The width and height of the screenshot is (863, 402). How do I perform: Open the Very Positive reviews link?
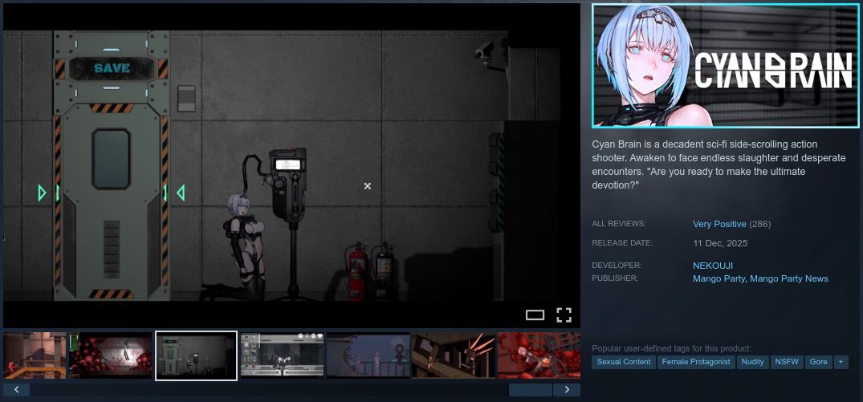click(719, 224)
